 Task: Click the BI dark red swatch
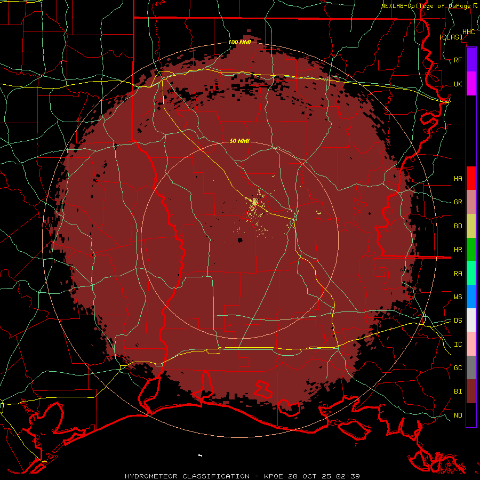pos(471,391)
